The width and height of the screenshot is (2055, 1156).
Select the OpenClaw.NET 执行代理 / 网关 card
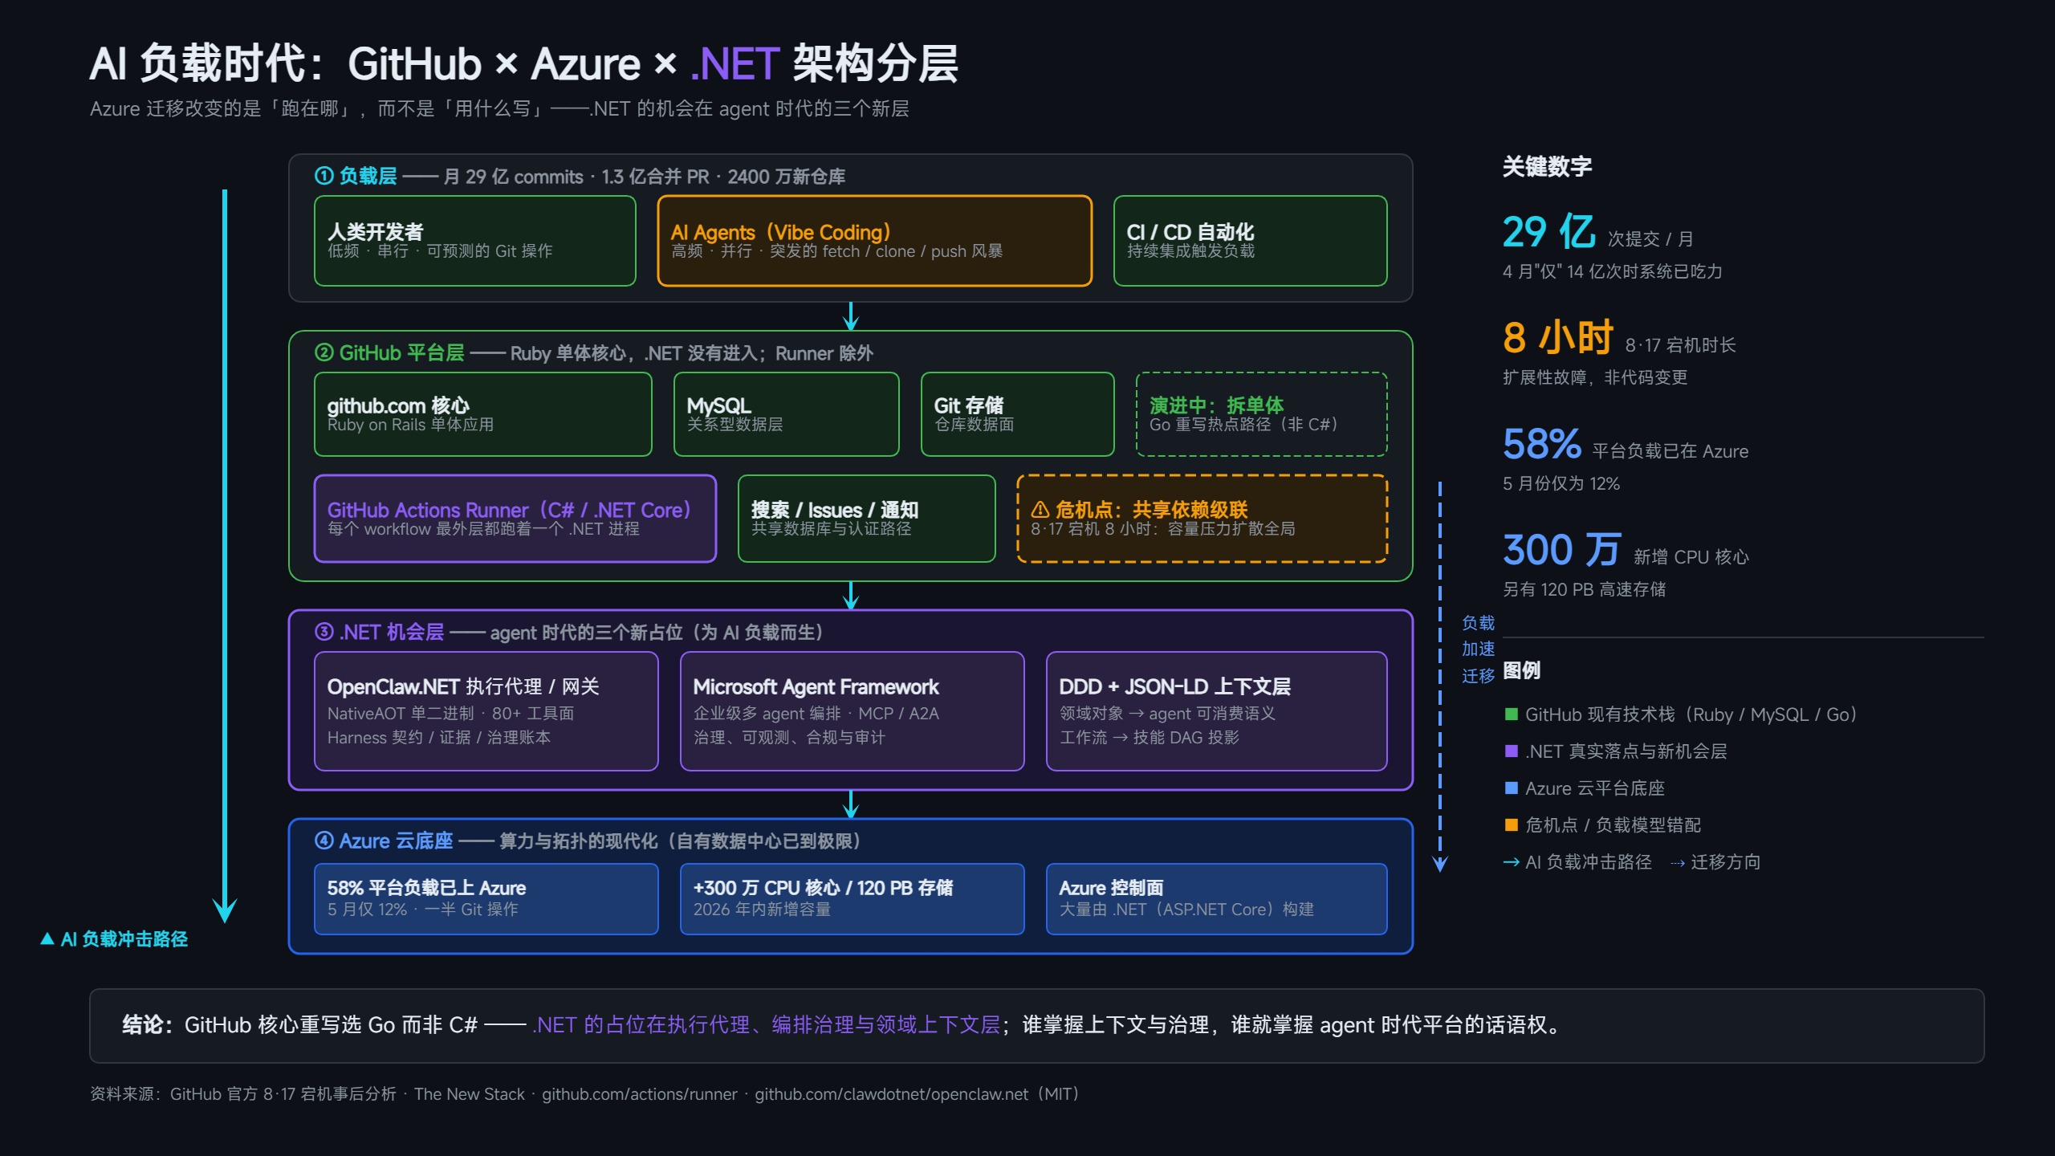point(486,711)
